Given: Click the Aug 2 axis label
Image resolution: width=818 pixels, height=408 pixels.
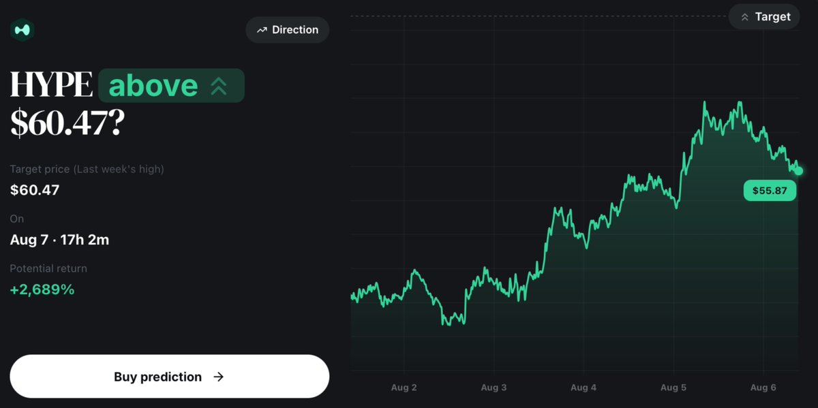Looking at the screenshot, I should 404,388.
